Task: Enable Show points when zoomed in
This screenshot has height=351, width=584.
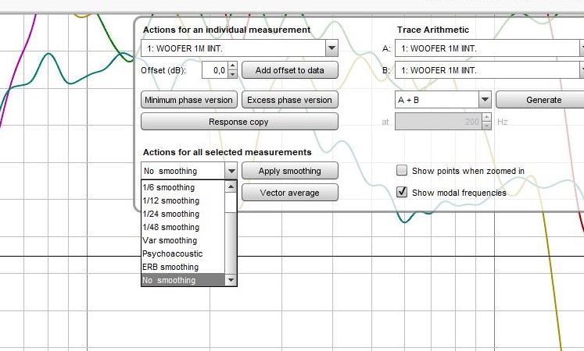Action: coord(402,171)
